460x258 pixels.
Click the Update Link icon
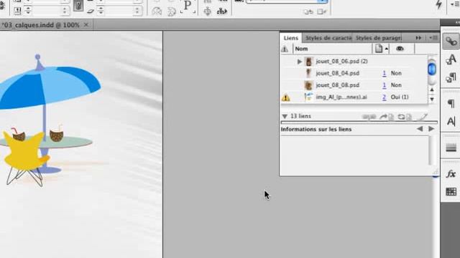405,117
